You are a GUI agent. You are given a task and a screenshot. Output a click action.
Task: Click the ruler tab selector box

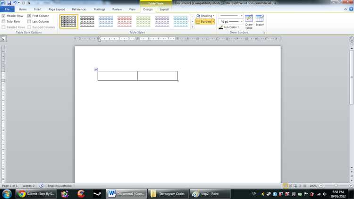tap(3, 39)
